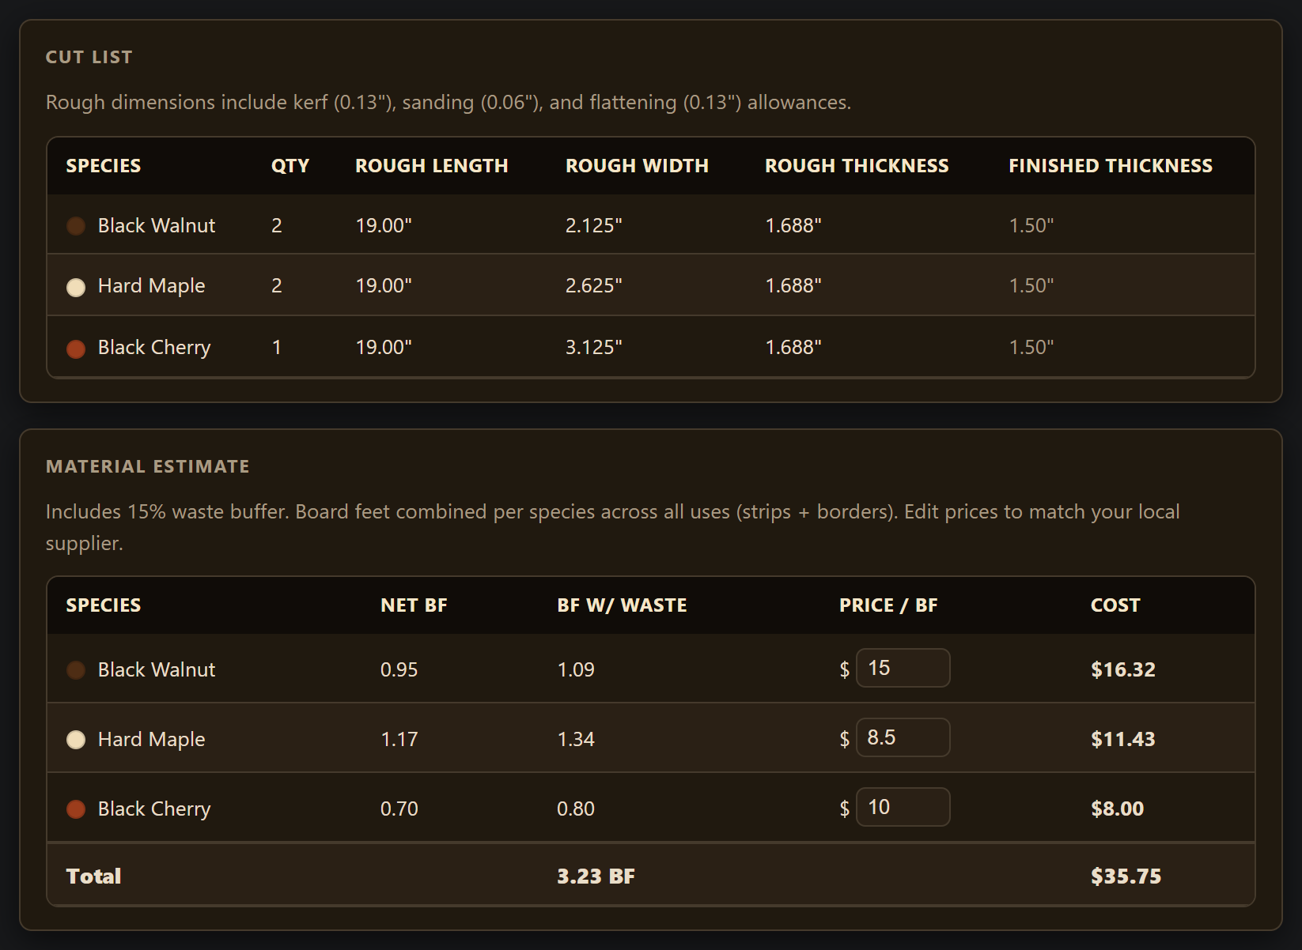This screenshot has width=1302, height=950.
Task: Click the Black Cherry color dot in Cut List
Action: point(76,349)
